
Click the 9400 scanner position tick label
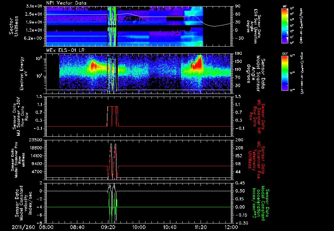pyautogui.click(x=38, y=164)
